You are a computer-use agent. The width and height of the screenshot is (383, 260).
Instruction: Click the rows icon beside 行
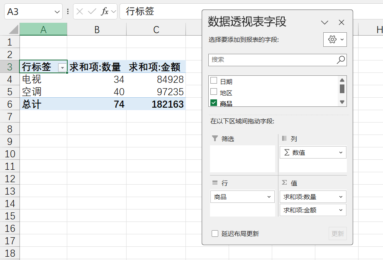point(215,183)
